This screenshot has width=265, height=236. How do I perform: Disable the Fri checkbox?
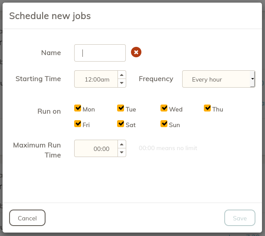tap(78, 124)
